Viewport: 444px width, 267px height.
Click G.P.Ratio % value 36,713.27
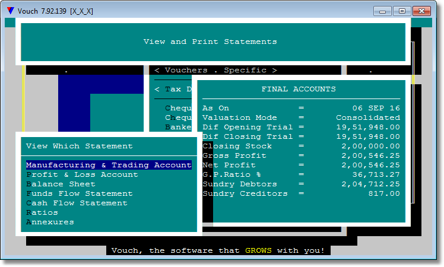[x=376, y=174]
